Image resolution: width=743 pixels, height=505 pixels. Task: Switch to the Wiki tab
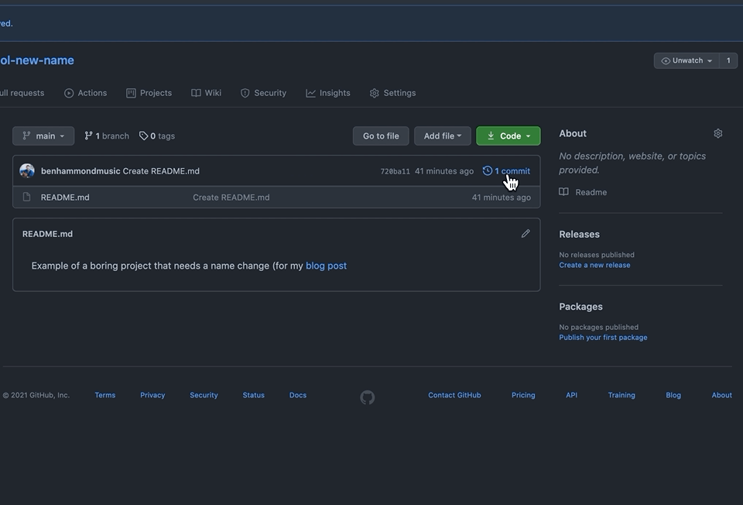206,93
